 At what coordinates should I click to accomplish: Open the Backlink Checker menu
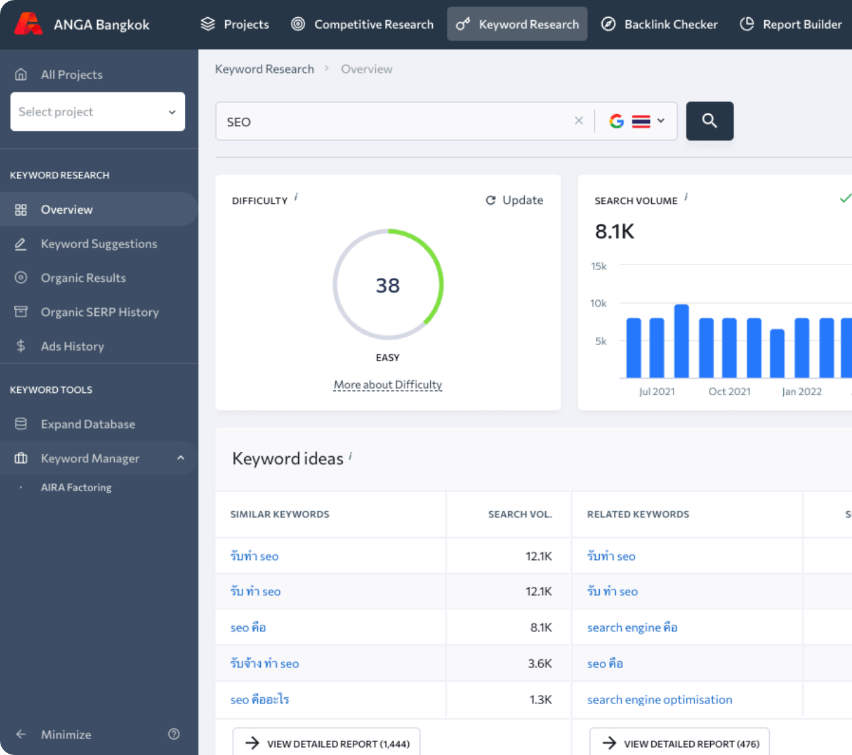pos(659,24)
